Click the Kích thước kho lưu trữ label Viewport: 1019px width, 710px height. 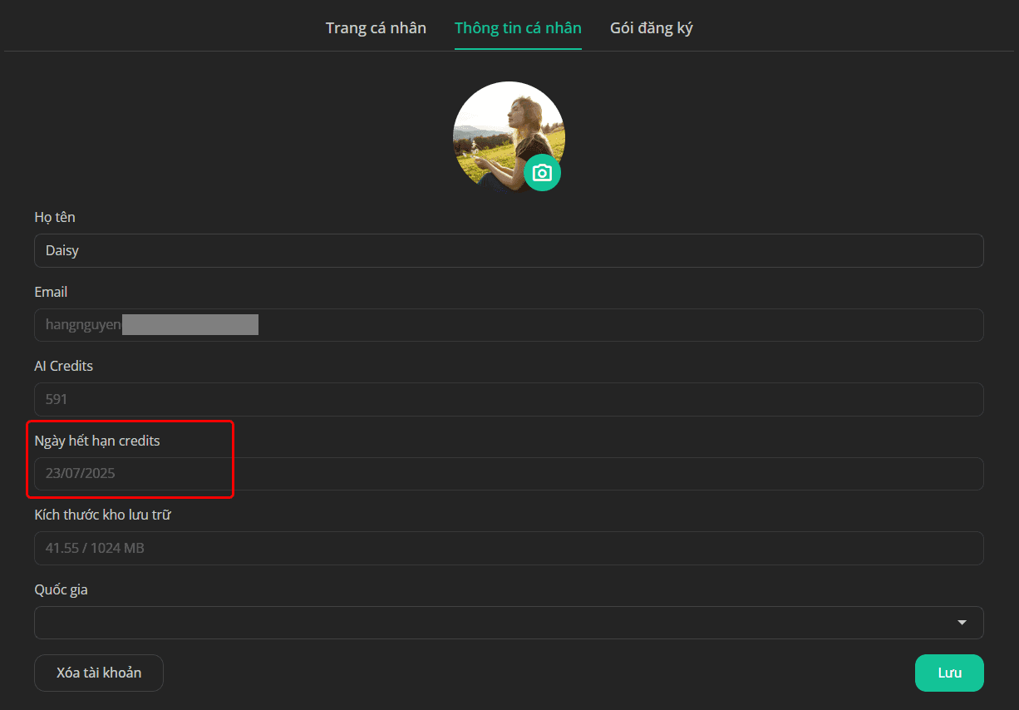pos(103,515)
